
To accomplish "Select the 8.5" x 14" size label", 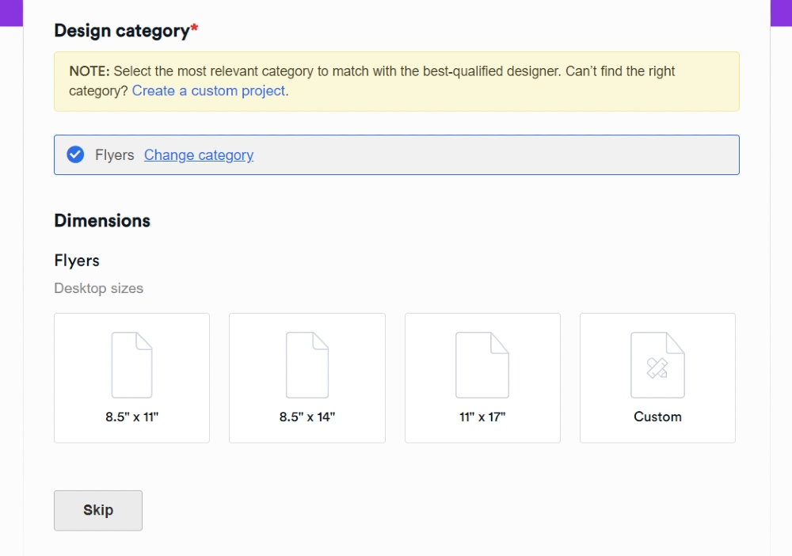I will click(307, 417).
